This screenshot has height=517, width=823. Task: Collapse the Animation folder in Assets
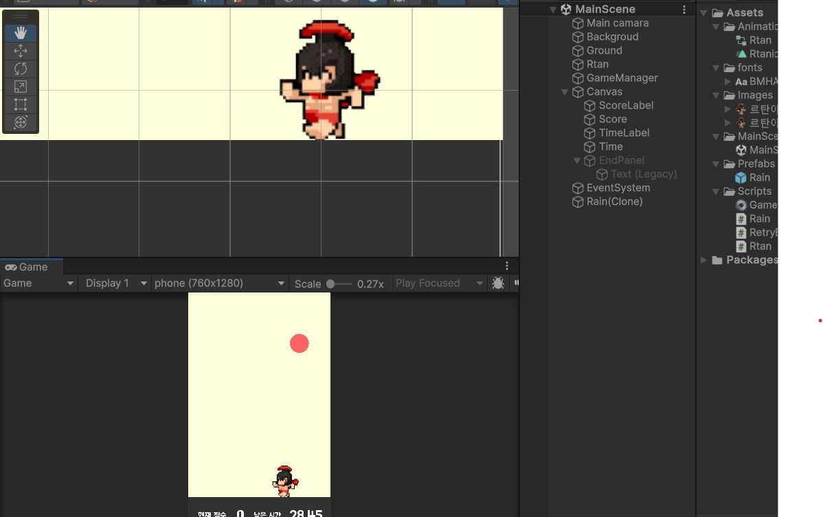[x=715, y=27]
